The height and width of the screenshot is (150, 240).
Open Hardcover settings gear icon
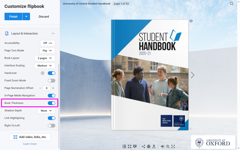43,73
